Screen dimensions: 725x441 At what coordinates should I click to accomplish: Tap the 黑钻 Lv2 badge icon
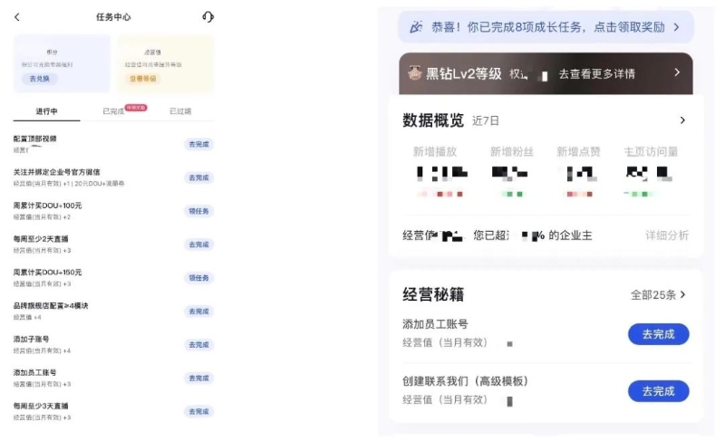415,73
